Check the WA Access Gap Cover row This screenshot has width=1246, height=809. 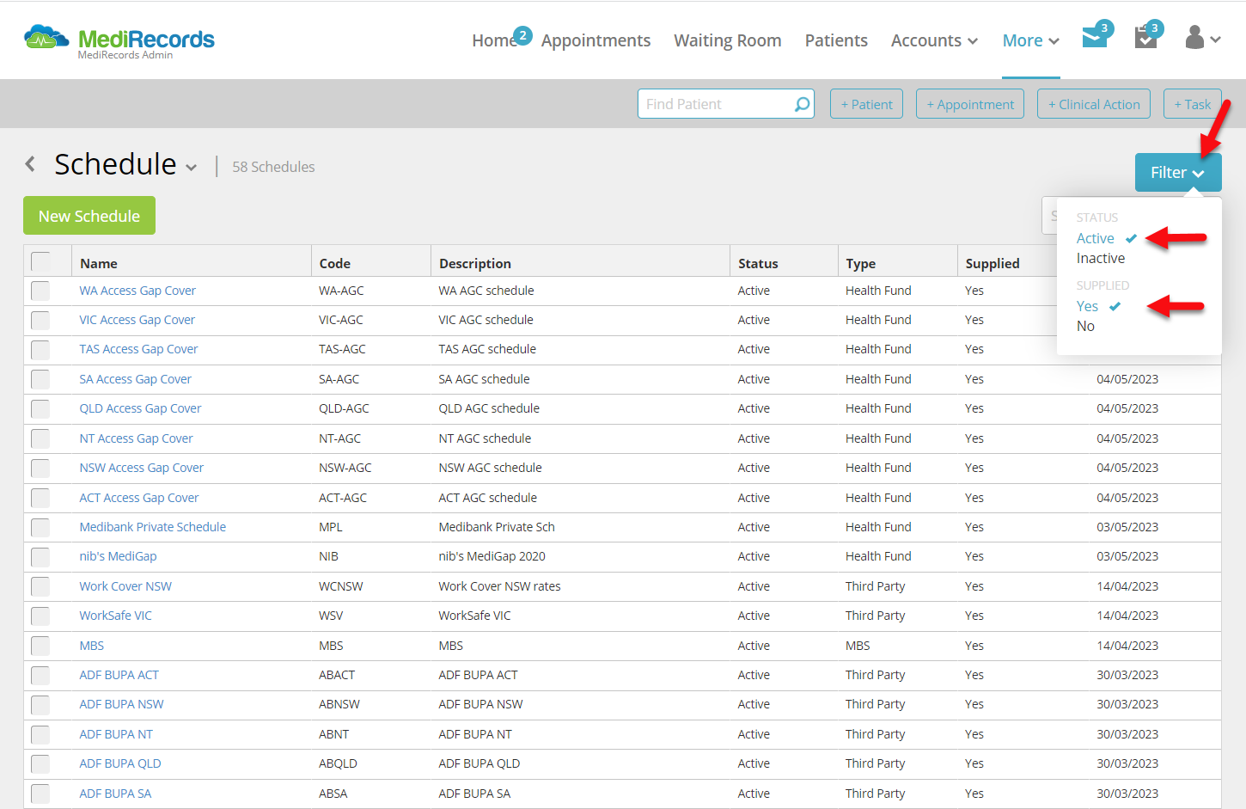(40, 291)
